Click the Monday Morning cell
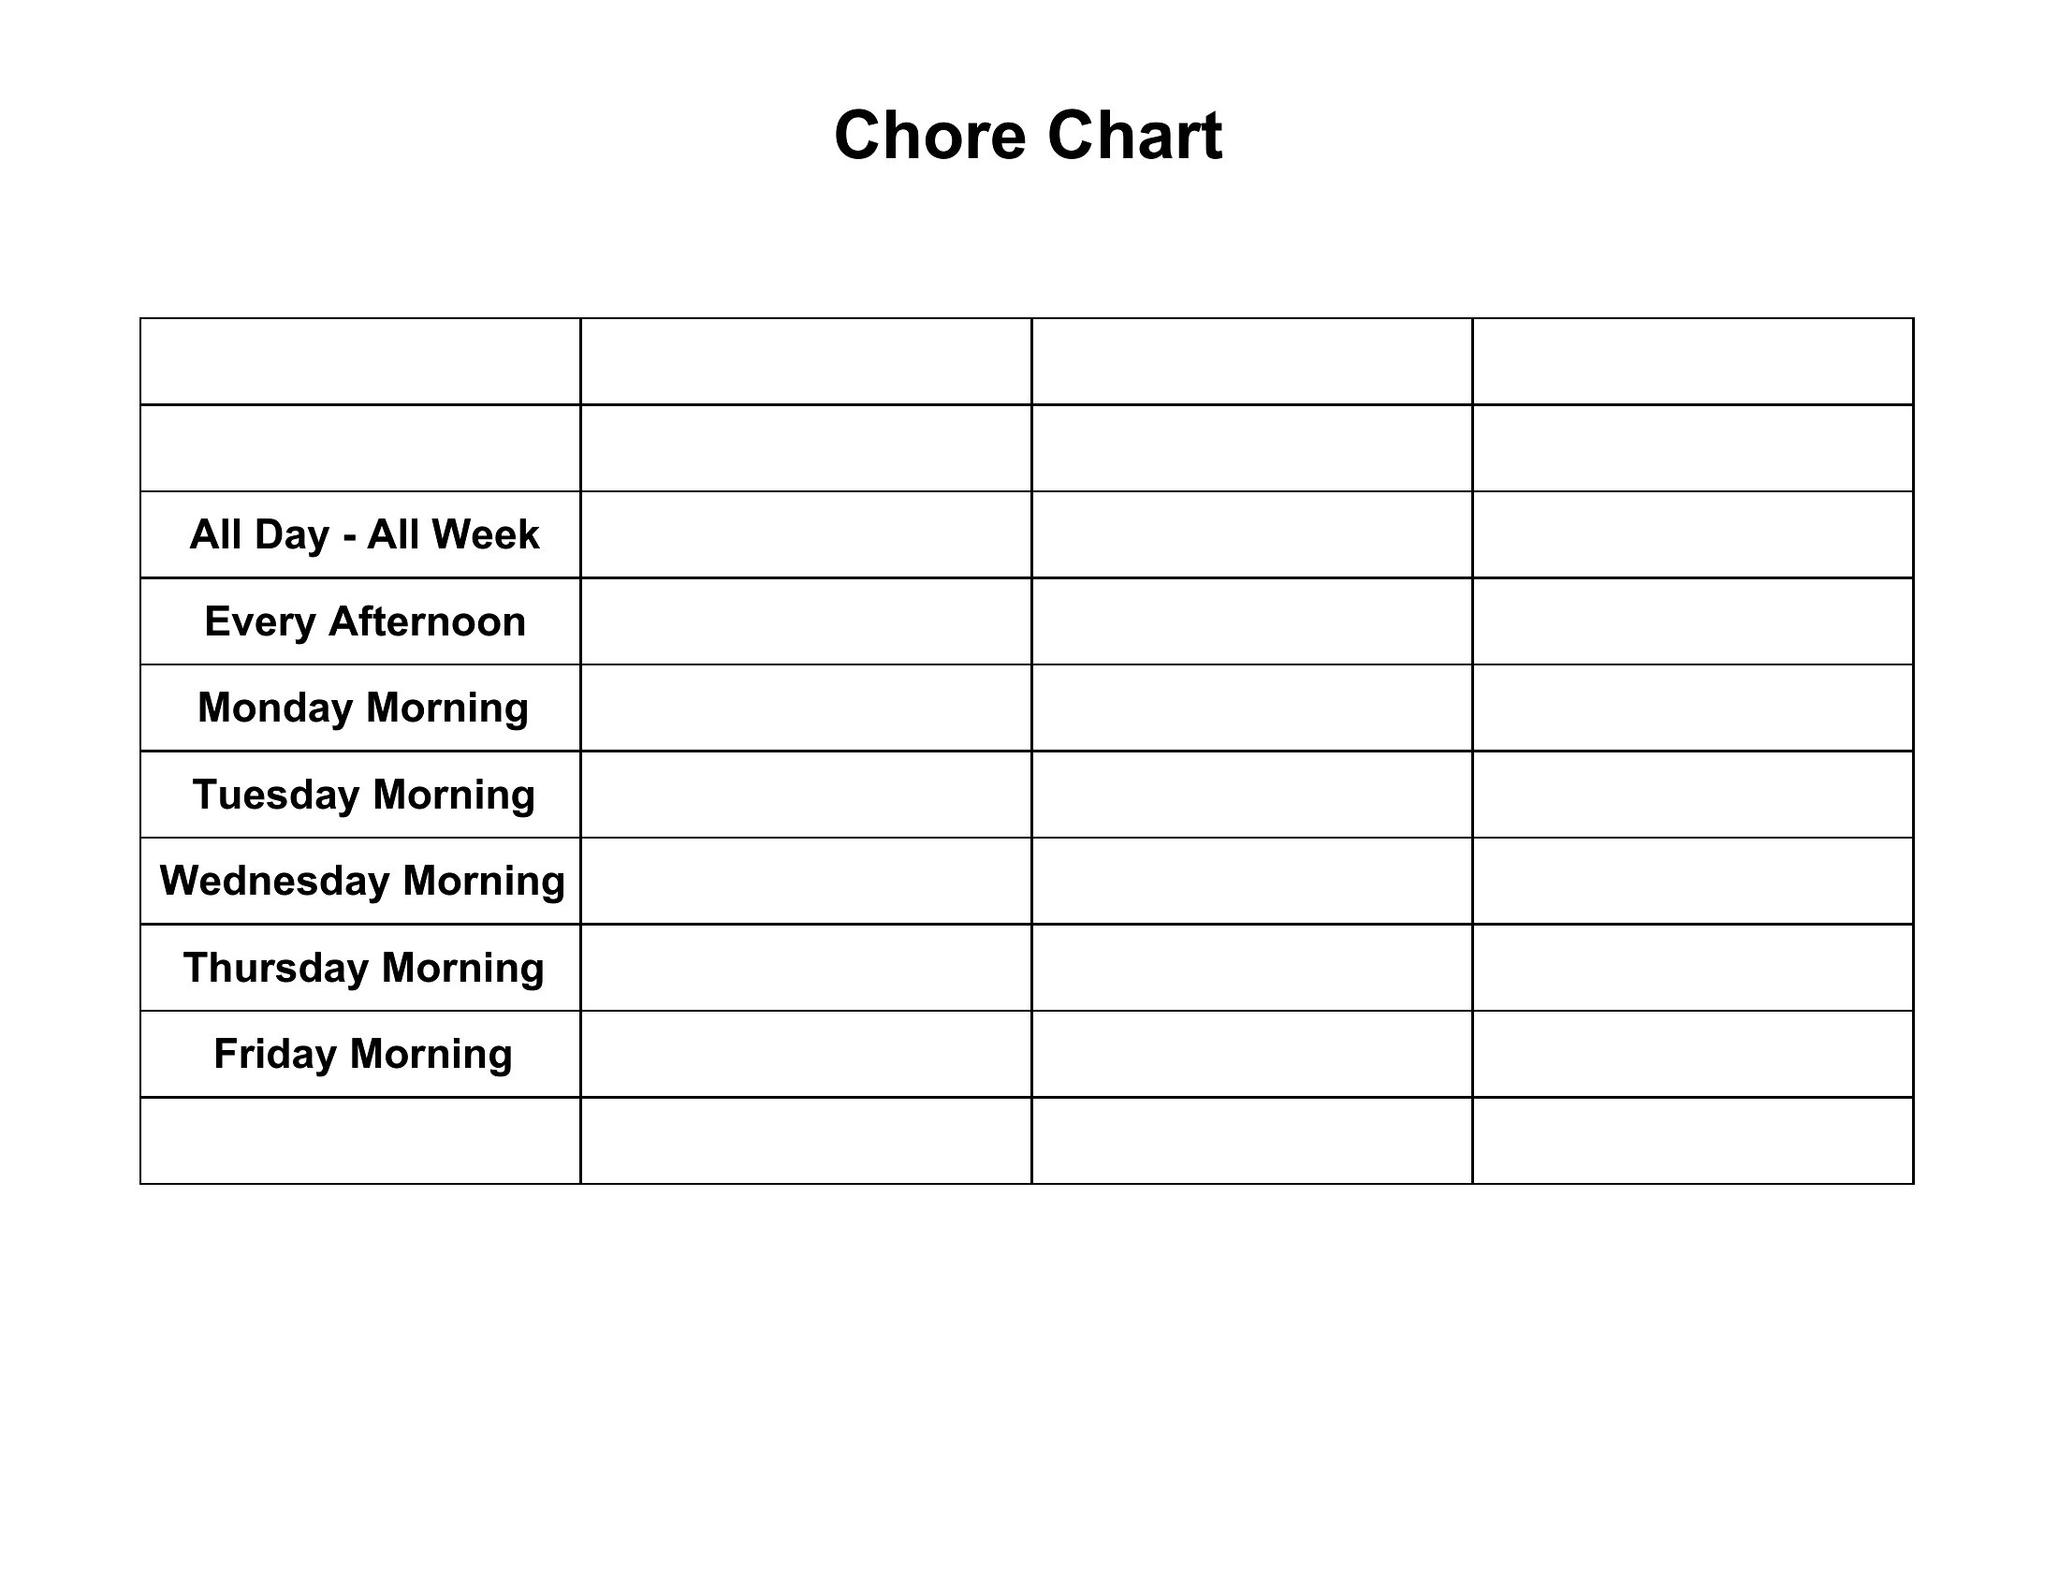This screenshot has width=2059, height=1591. coord(360,708)
